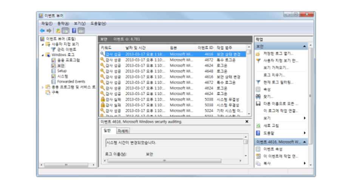Collapse the 보안 section header in actions pane
This screenshot has width=349, height=190.
point(304,46)
